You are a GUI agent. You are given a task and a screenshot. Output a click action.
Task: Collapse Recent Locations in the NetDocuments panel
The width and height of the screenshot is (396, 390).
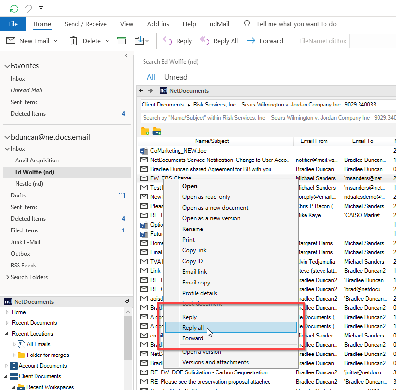coord(7,334)
